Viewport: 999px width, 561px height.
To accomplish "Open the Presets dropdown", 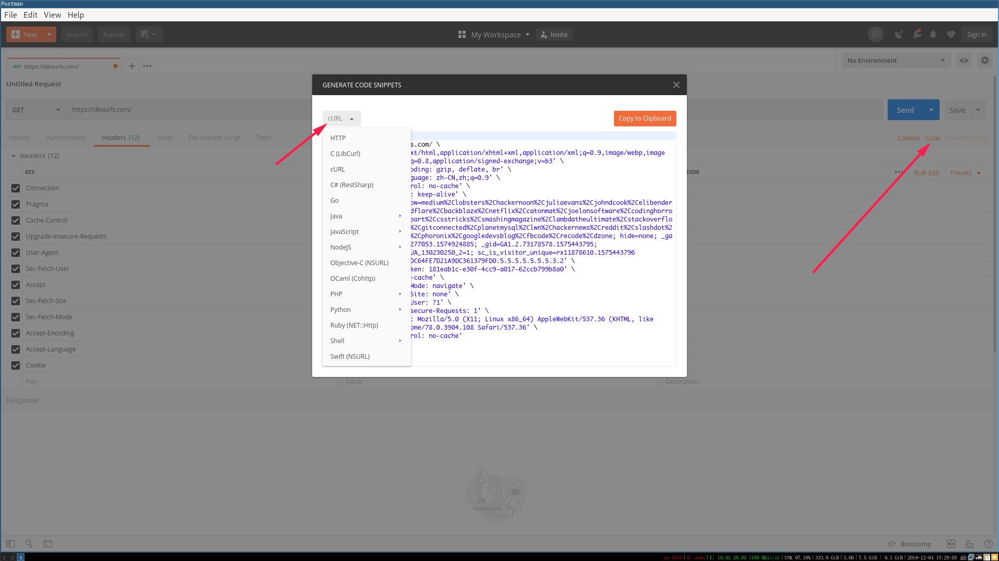I will click(x=965, y=173).
